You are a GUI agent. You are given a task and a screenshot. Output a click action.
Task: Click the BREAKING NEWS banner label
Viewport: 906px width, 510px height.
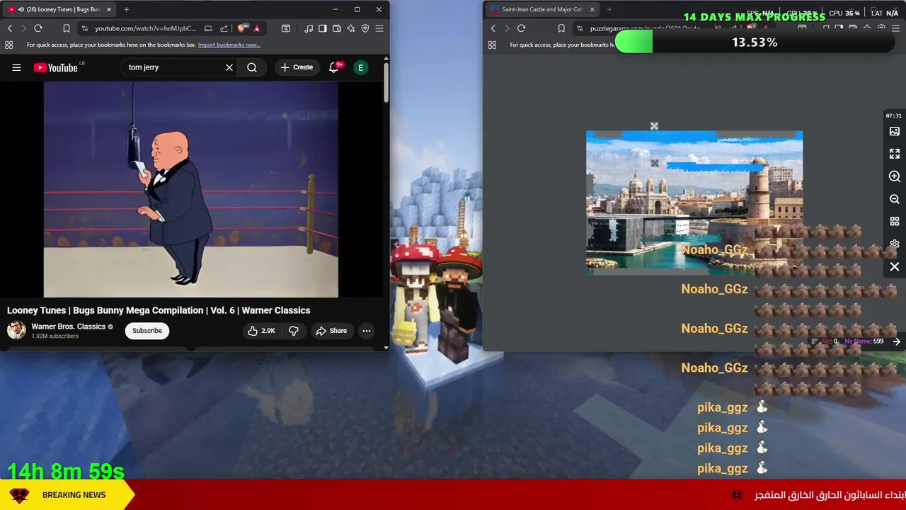[x=74, y=495]
